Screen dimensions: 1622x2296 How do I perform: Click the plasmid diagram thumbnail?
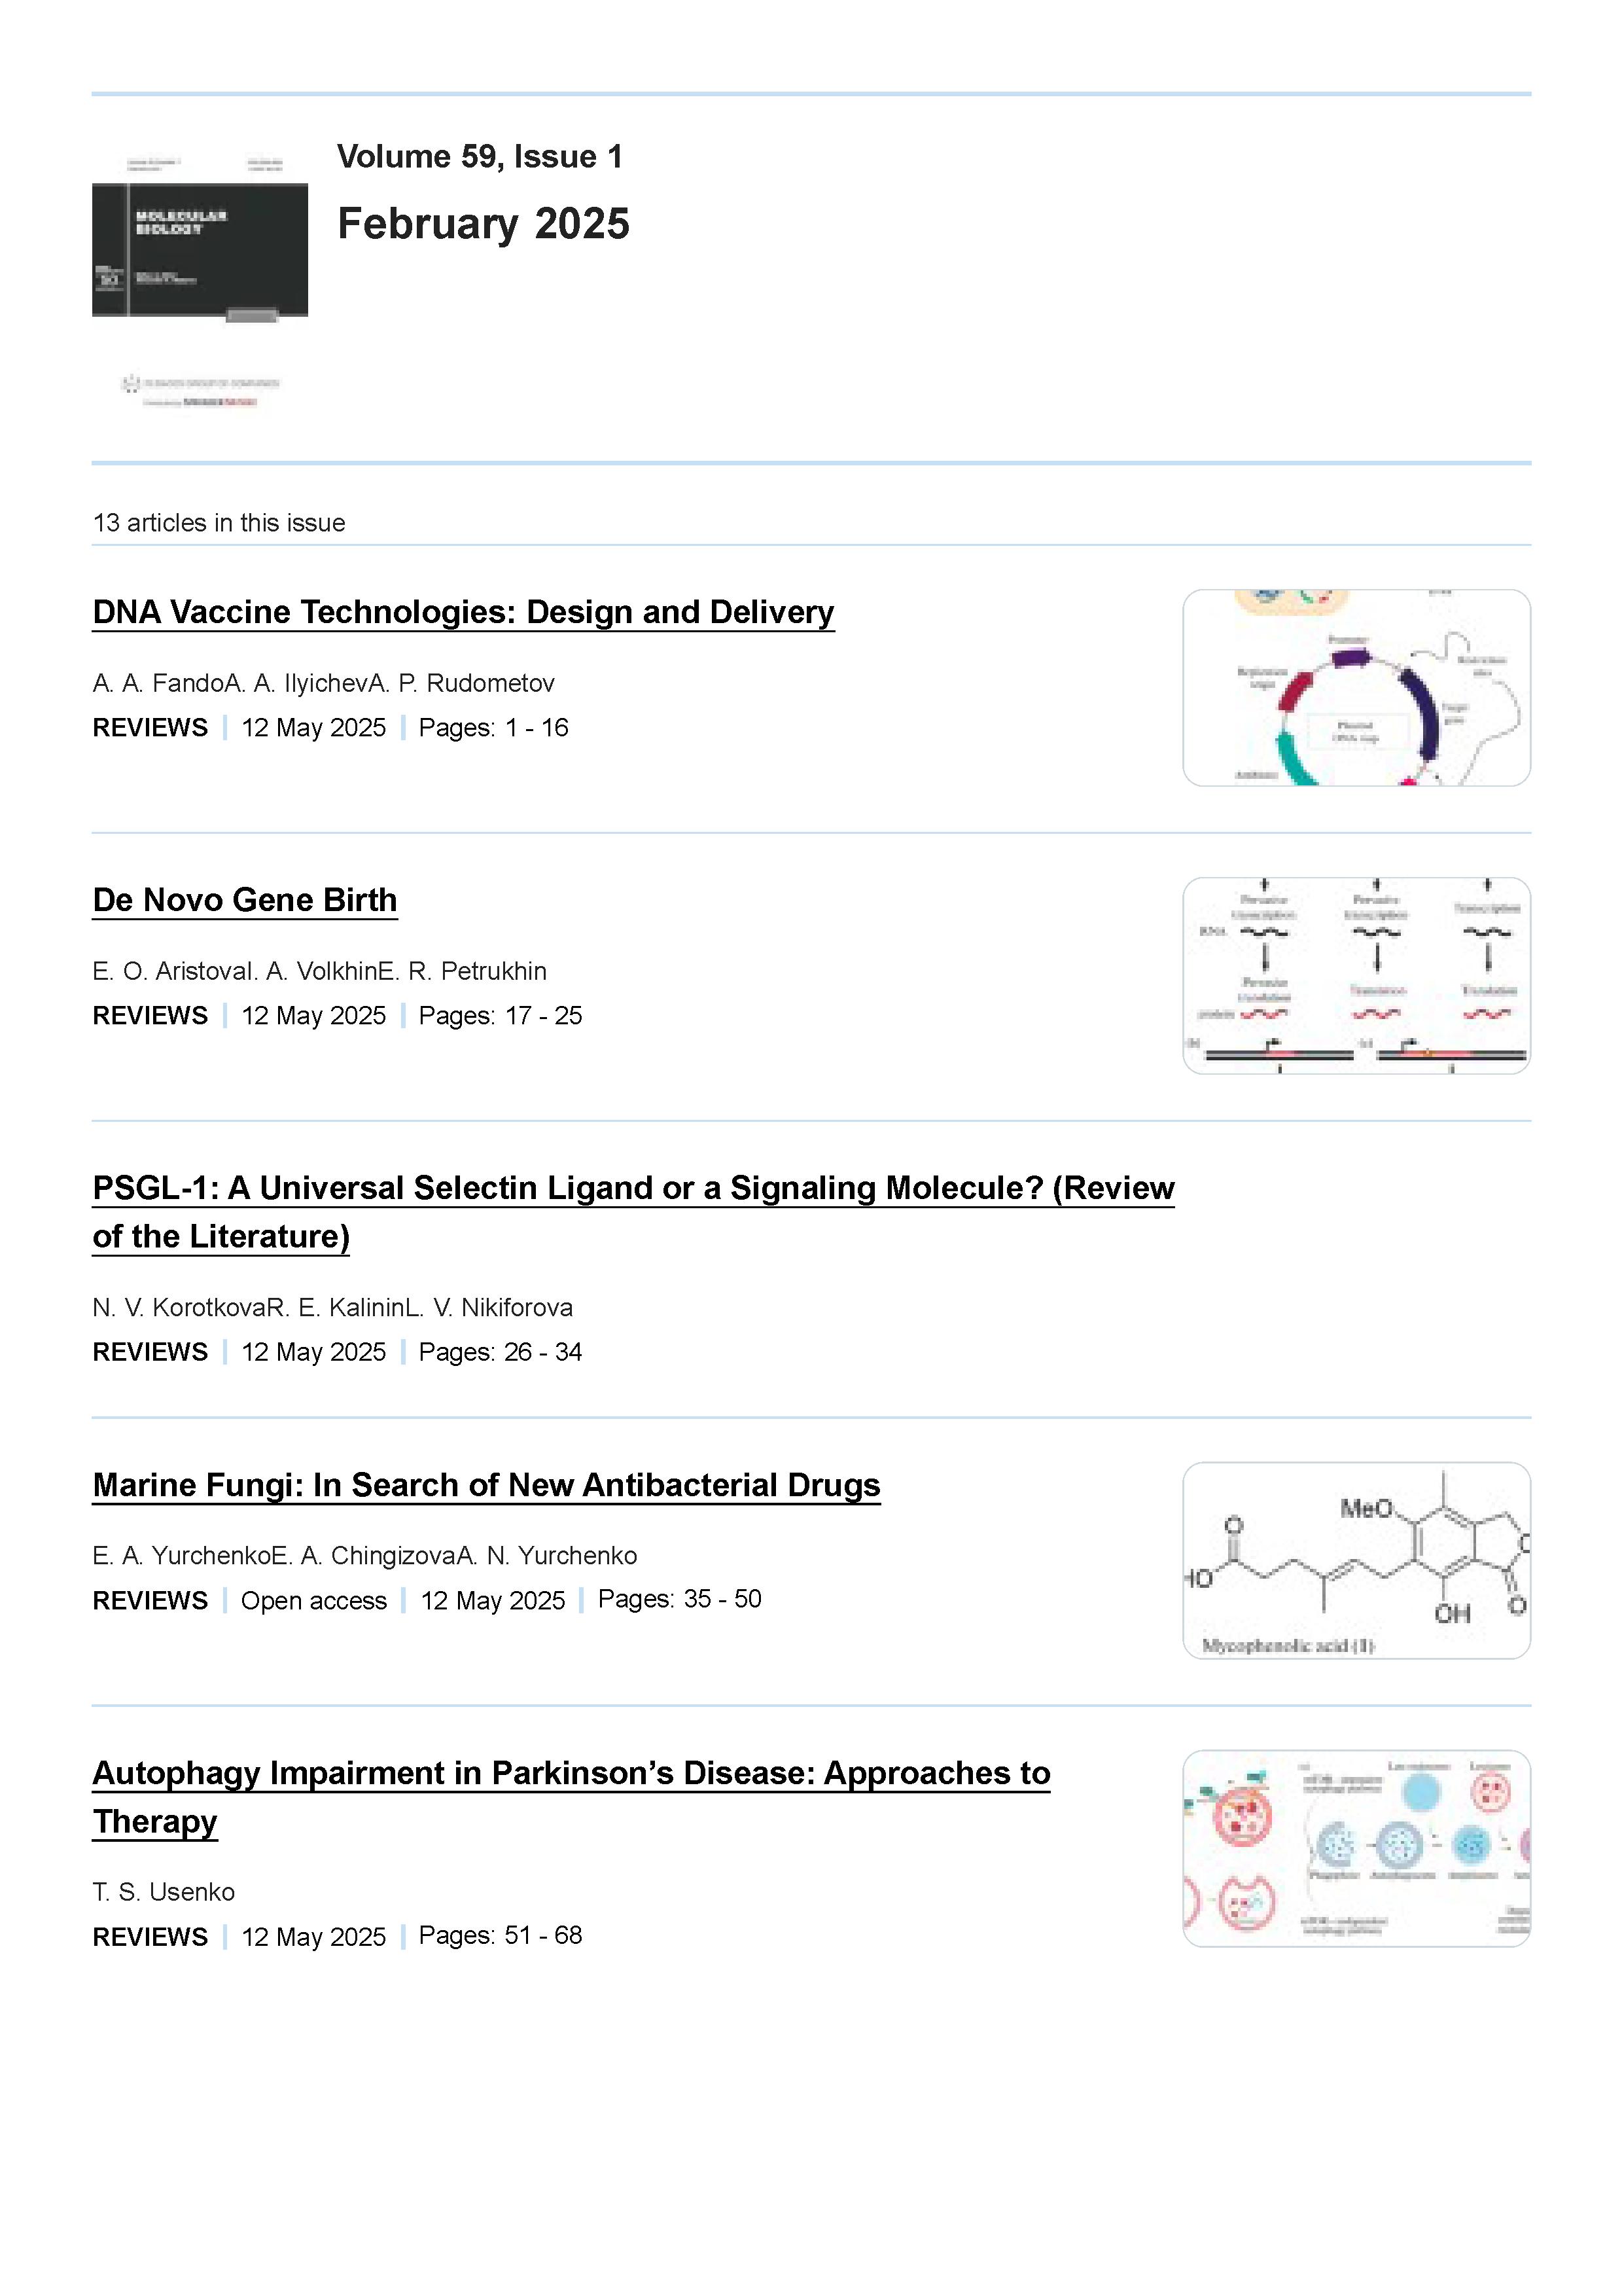click(1356, 688)
